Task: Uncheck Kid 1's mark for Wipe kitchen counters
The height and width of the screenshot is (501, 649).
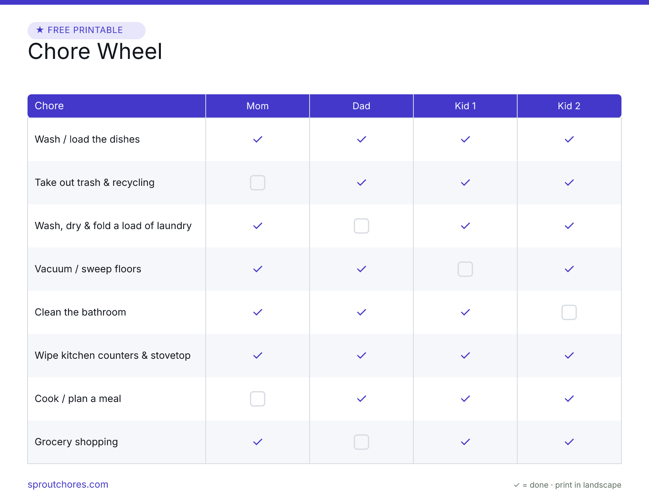Action: 465,356
